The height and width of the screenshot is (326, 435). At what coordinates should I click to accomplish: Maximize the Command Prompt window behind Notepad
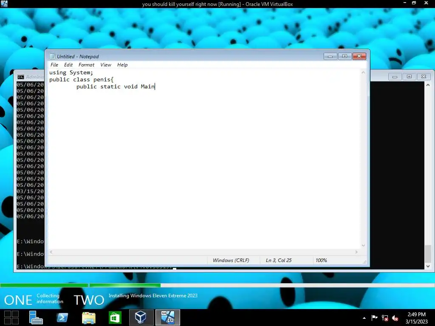[x=409, y=76]
